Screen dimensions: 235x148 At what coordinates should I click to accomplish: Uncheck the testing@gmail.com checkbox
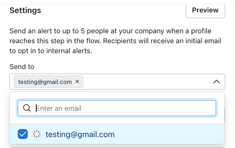(23, 134)
